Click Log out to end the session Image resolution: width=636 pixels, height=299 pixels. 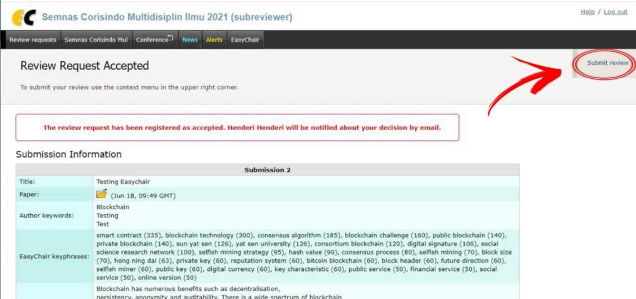pos(615,11)
